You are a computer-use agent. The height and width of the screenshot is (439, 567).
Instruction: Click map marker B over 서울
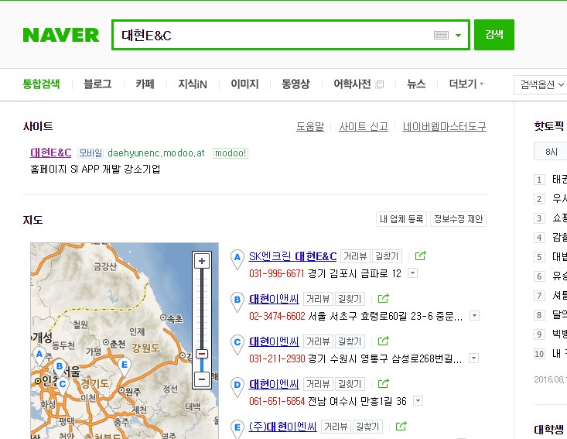click(x=60, y=369)
